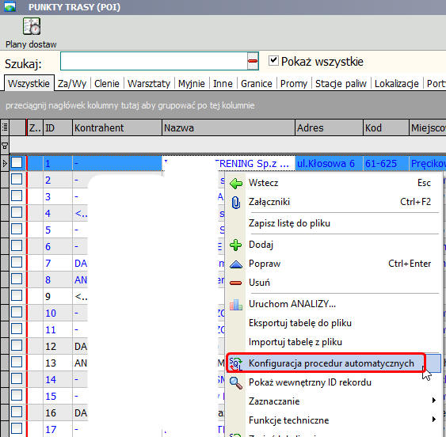Click the Załączniki paperclip icon
Viewport: 446px width, 437px height.
coord(236,203)
